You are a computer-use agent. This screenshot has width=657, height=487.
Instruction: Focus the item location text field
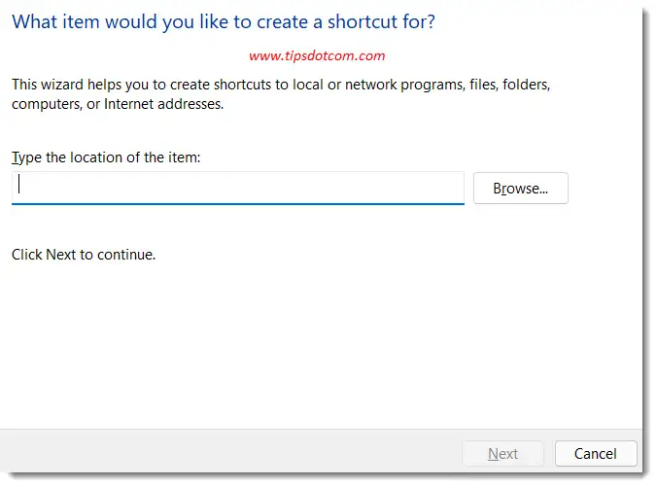coord(238,188)
